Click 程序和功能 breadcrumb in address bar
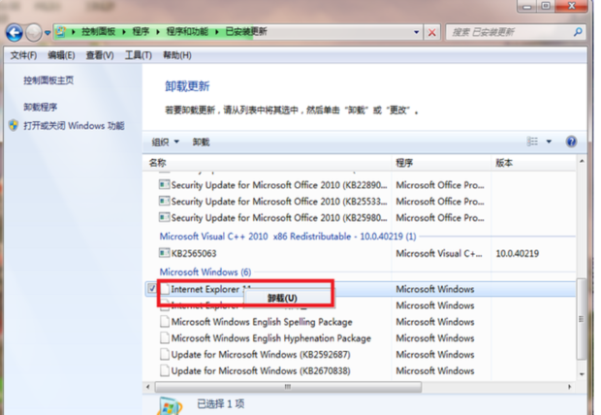 [187, 31]
